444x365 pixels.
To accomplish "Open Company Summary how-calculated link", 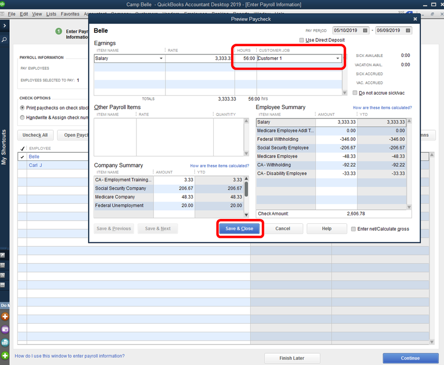I will click(220, 166).
